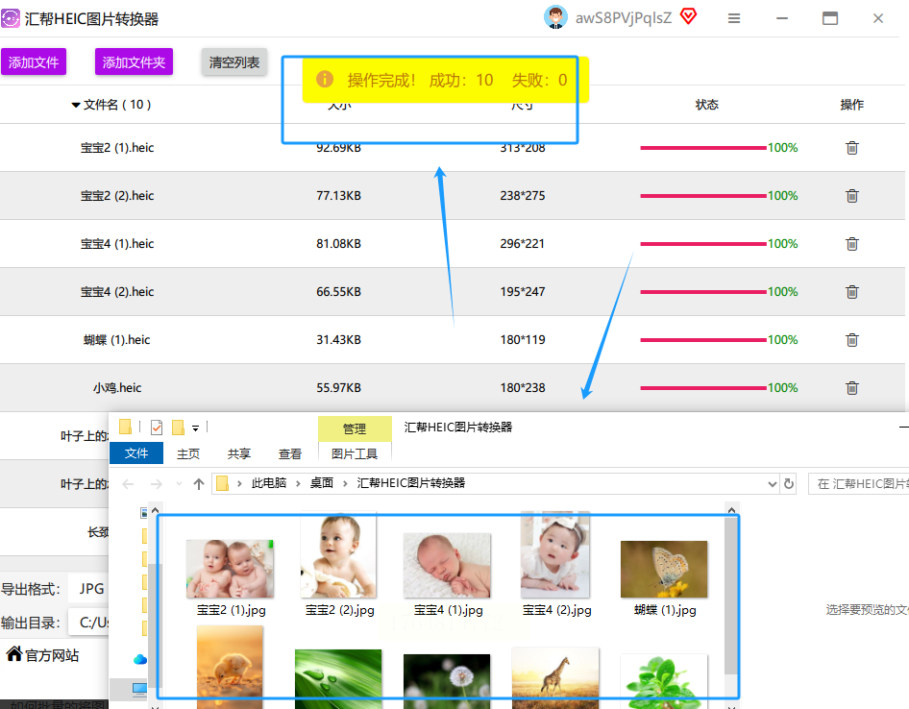Refresh the Explorer folder view
909x709 pixels.
789,483
